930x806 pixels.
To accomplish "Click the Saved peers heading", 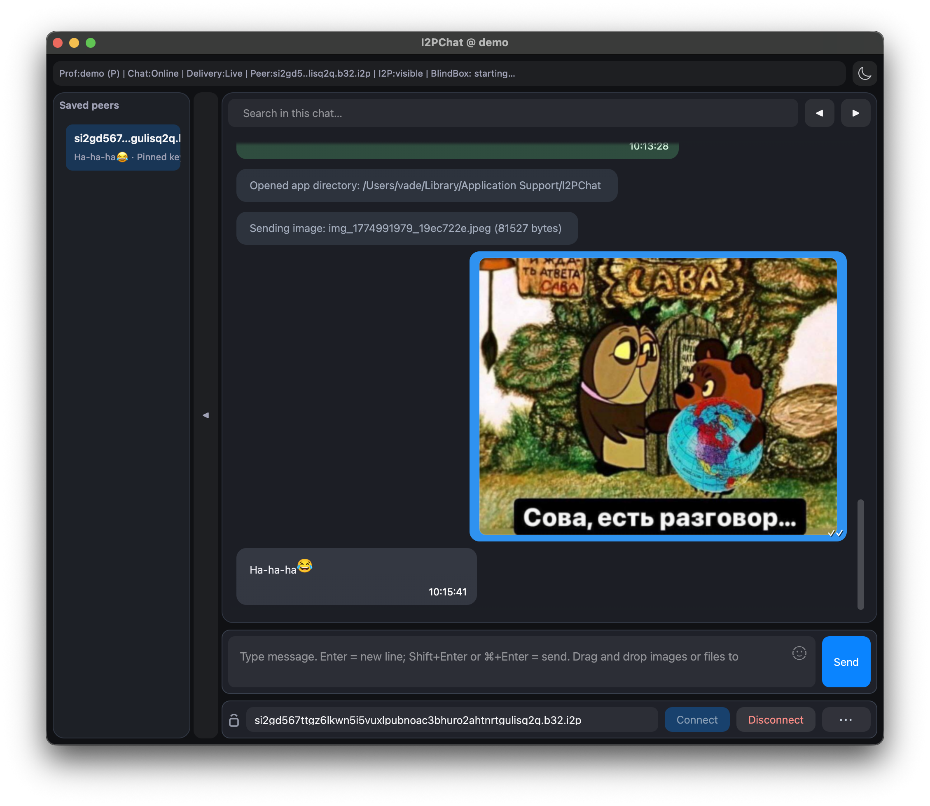I will (89, 105).
